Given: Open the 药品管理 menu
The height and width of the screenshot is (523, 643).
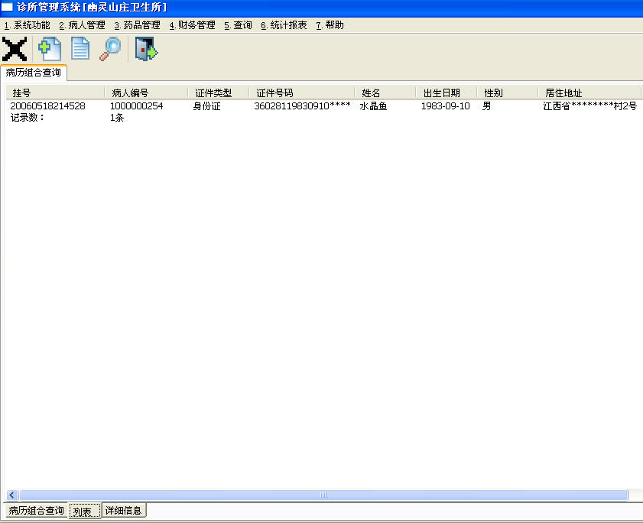Looking at the screenshot, I should coord(137,25).
